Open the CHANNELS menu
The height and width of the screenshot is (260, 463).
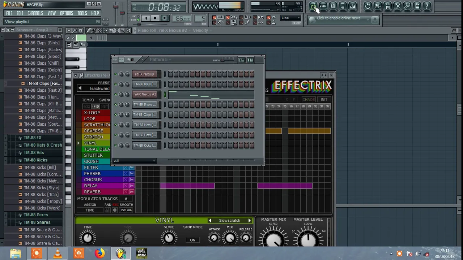click(35, 13)
